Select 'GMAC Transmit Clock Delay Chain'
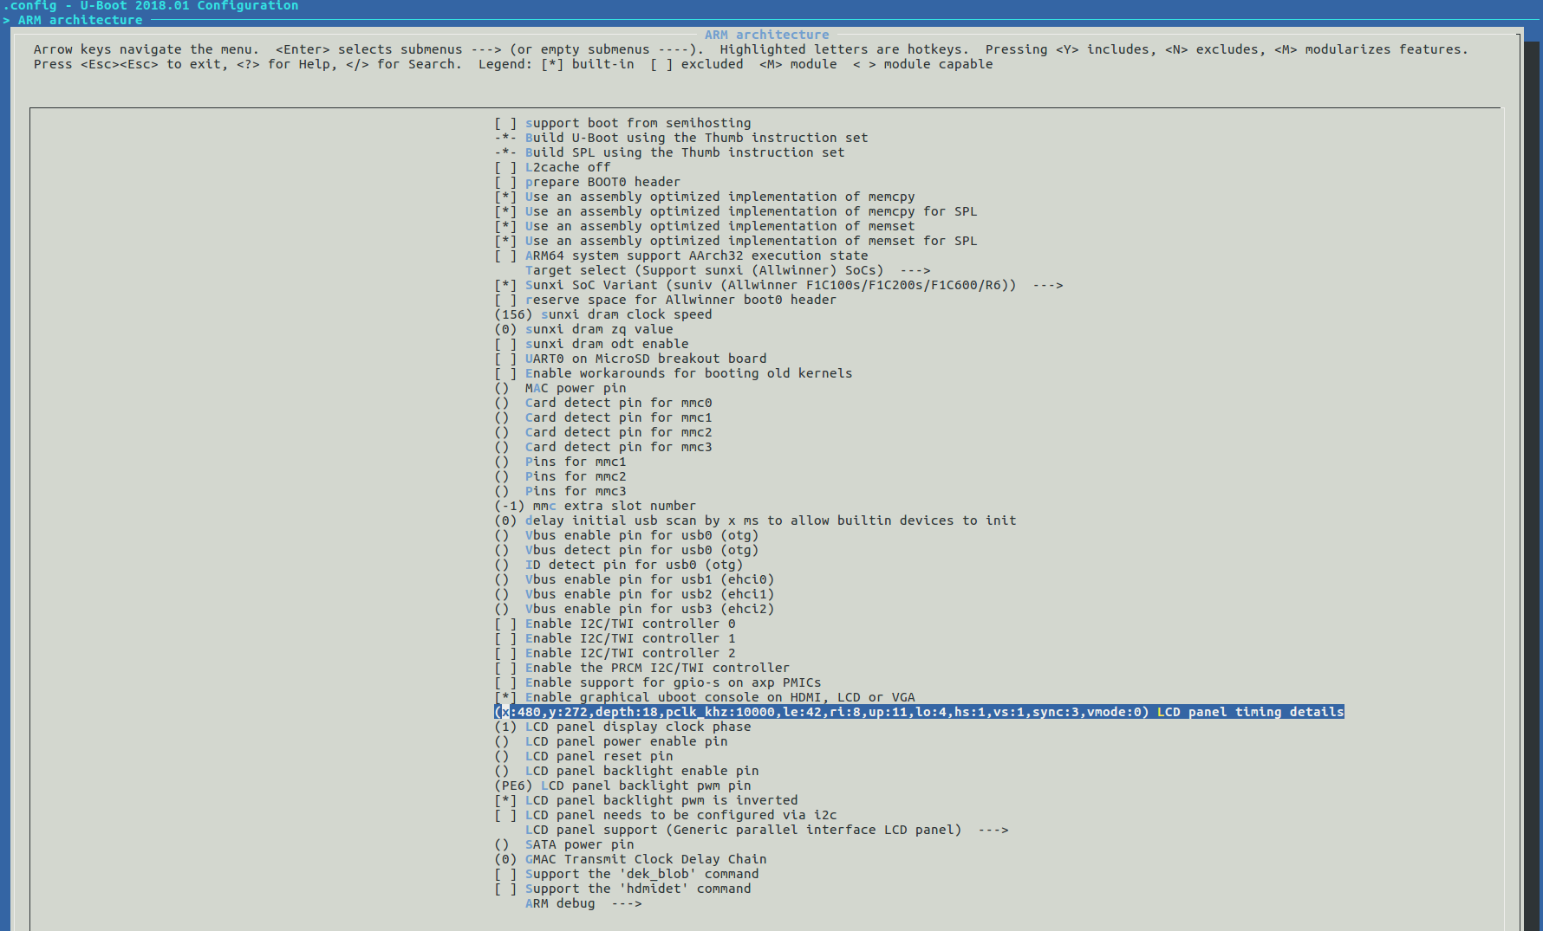The width and height of the screenshot is (1543, 931). (x=630, y=859)
